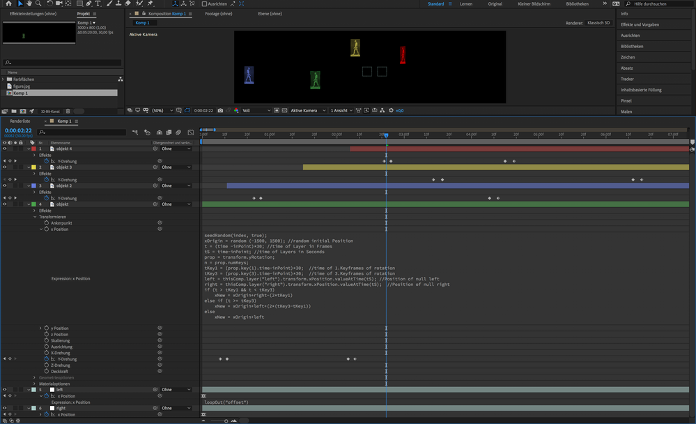This screenshot has width=696, height=424.
Task: Select the Roto Brush tool
Action: pyautogui.click(x=139, y=3)
